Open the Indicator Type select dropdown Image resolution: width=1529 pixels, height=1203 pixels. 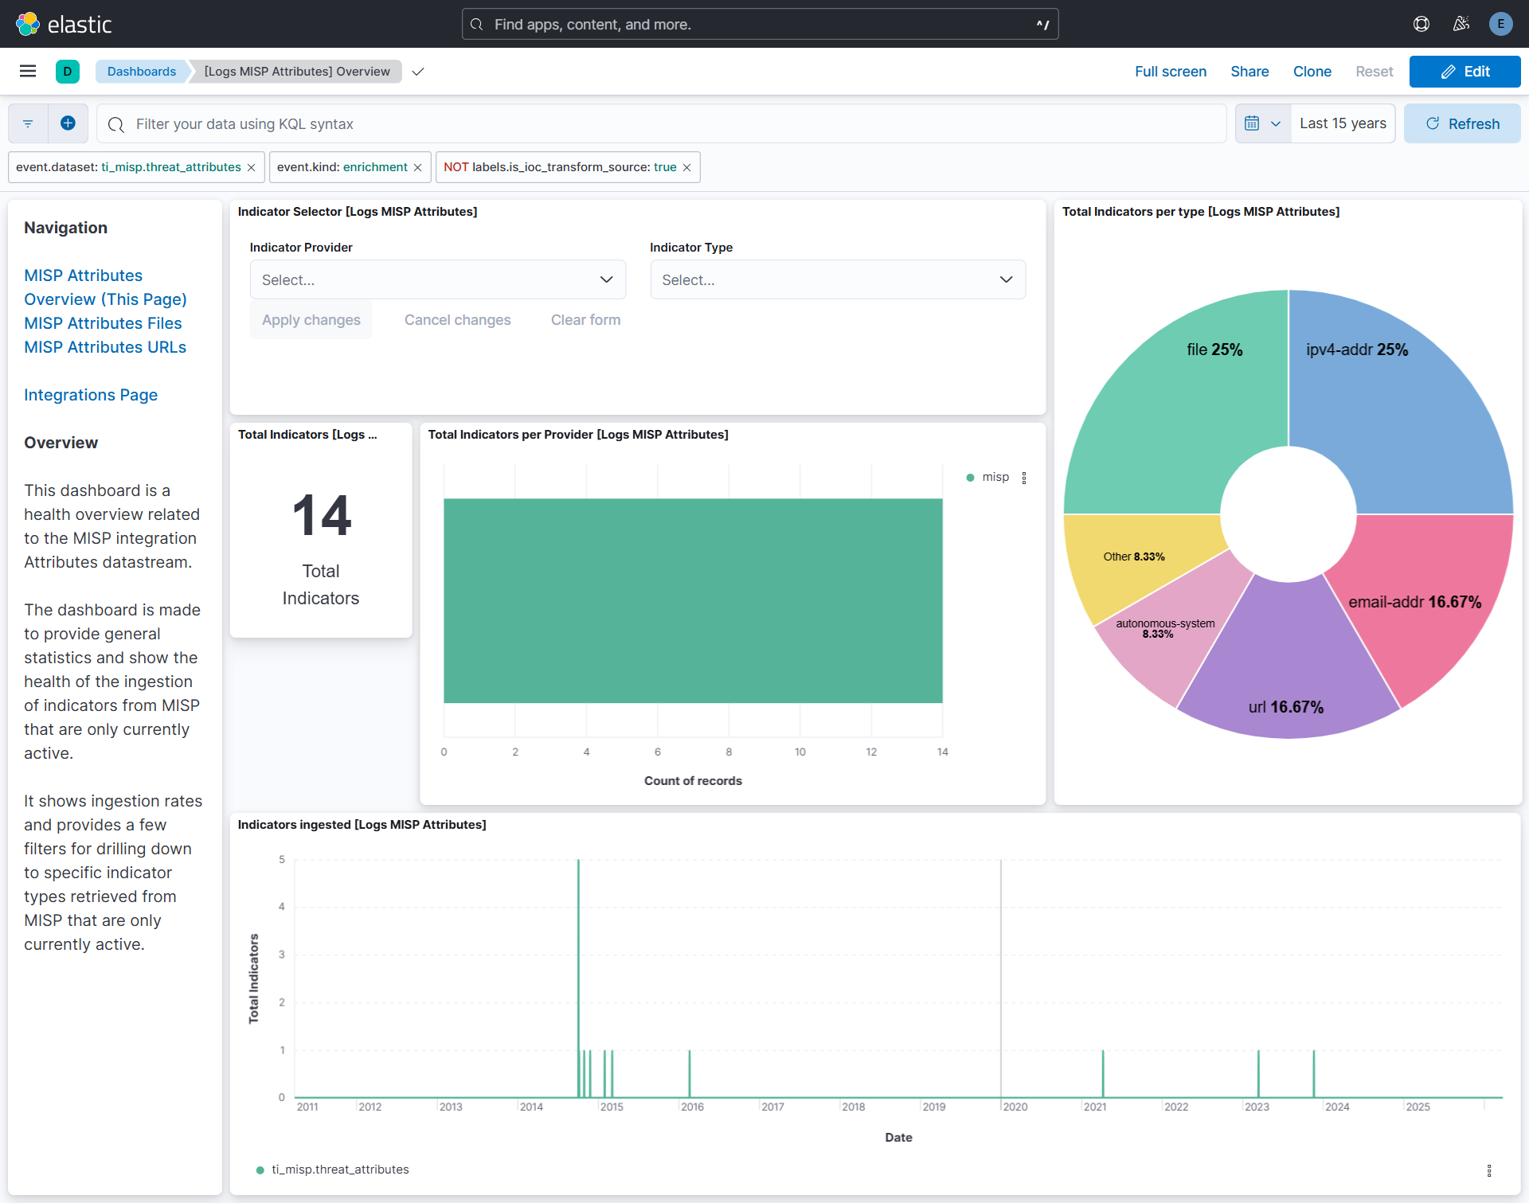[x=838, y=279]
